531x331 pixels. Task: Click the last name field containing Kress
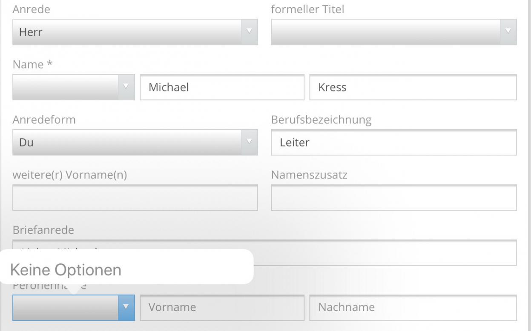click(413, 87)
